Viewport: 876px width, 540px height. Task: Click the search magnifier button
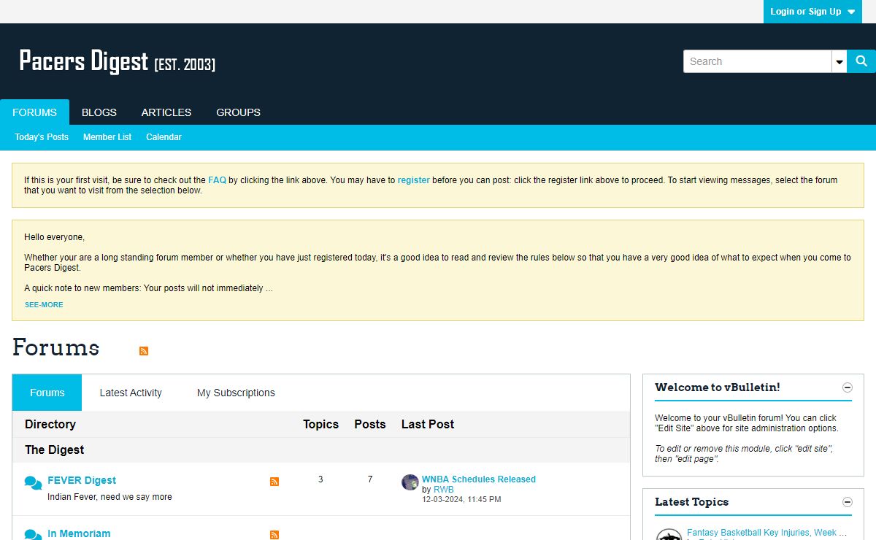tap(861, 61)
